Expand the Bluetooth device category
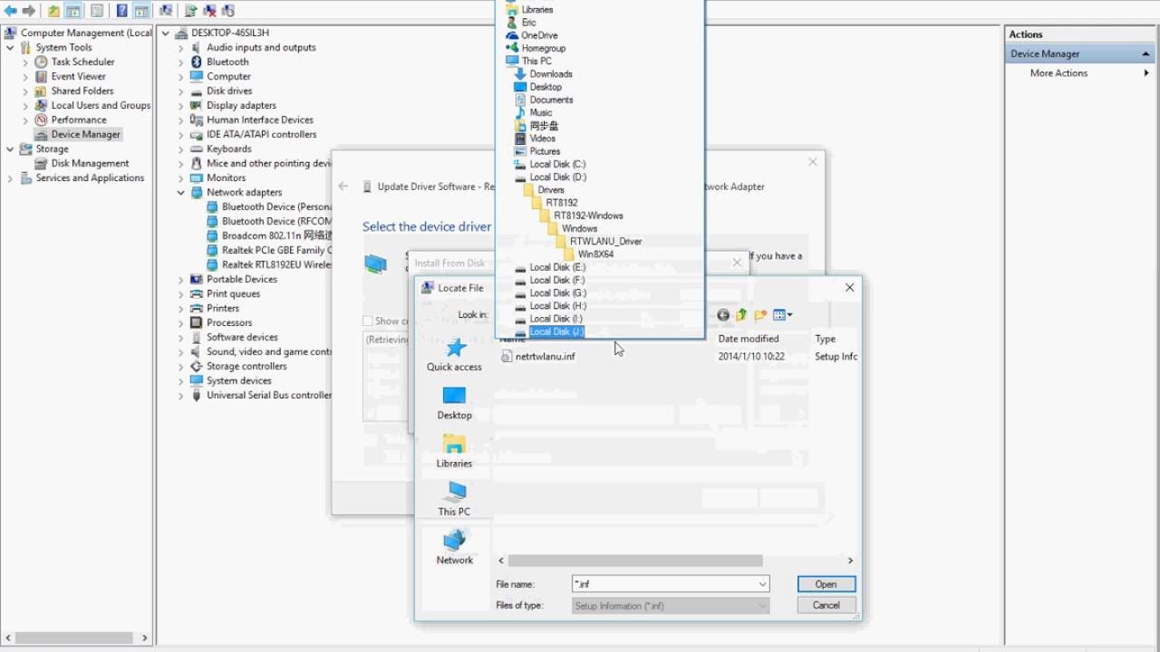Screen dimensions: 1160x652 180,62
